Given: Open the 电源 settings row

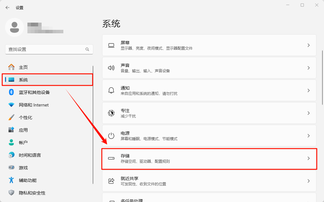Looking at the screenshot, I should [x=209, y=136].
